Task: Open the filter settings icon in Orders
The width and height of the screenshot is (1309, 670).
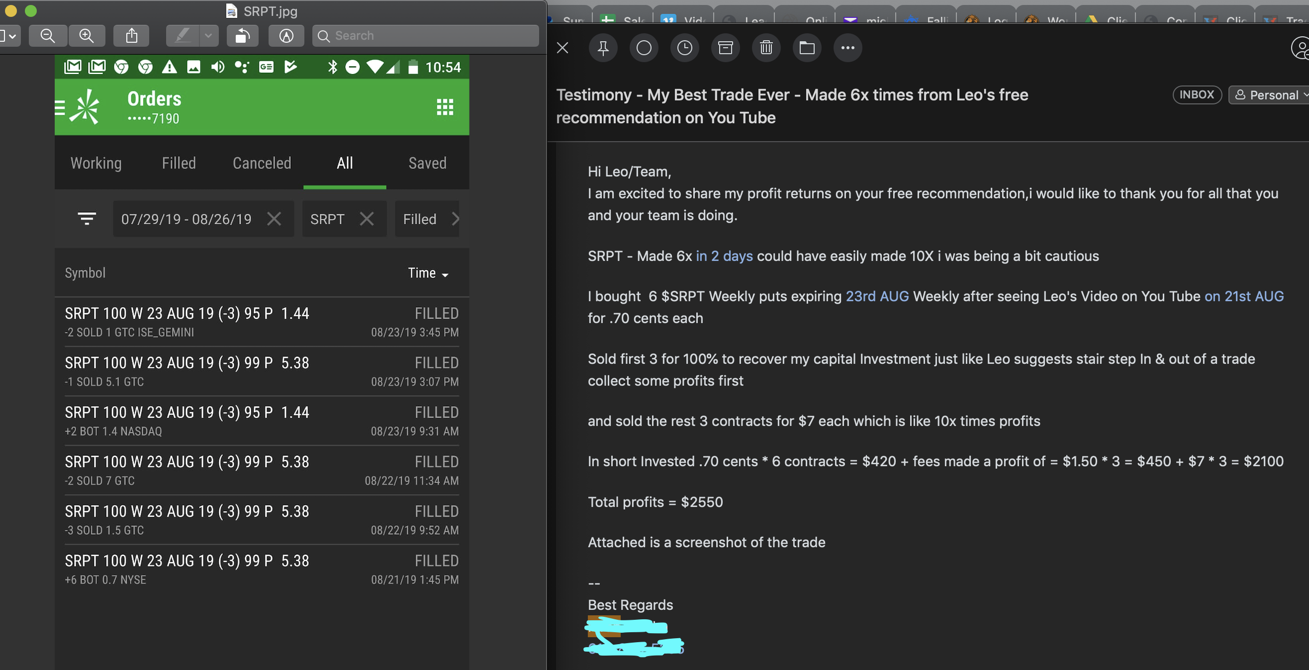Action: pos(87,219)
